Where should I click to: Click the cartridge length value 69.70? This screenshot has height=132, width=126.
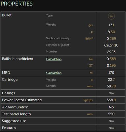tap(111, 86)
